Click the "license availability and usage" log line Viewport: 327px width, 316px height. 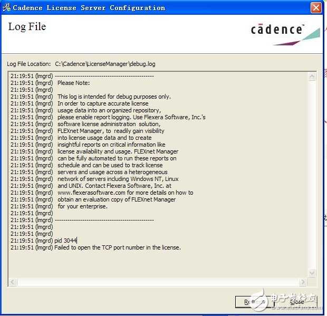[x=94, y=151]
